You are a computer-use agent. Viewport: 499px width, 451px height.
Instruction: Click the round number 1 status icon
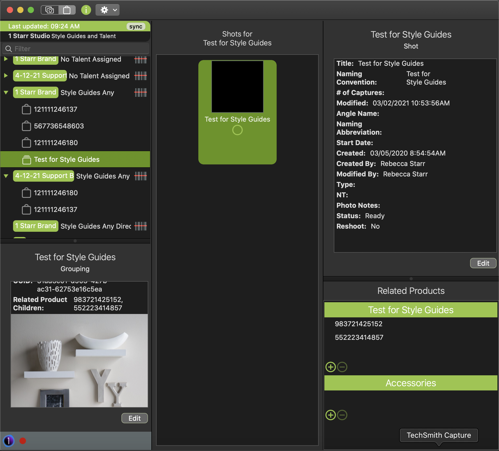coord(9,441)
